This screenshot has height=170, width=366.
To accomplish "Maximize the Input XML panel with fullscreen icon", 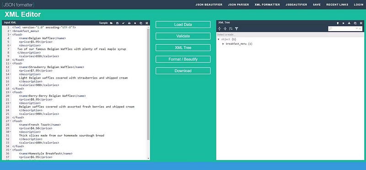I will coord(147,23).
